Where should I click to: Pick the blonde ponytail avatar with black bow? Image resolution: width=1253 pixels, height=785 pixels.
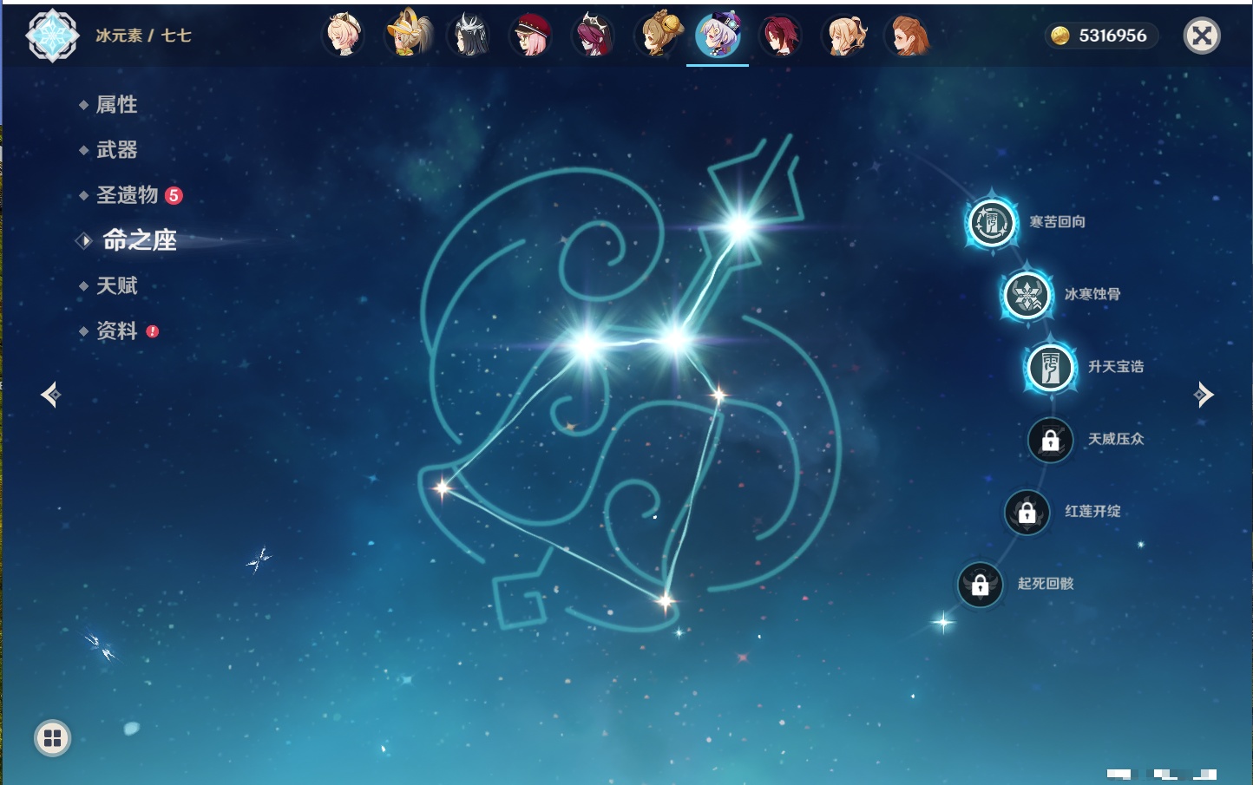[x=844, y=36]
